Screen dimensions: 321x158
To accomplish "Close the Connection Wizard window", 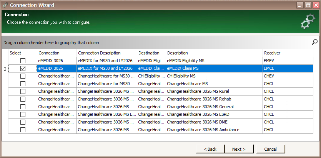I will [x=316, y=5].
